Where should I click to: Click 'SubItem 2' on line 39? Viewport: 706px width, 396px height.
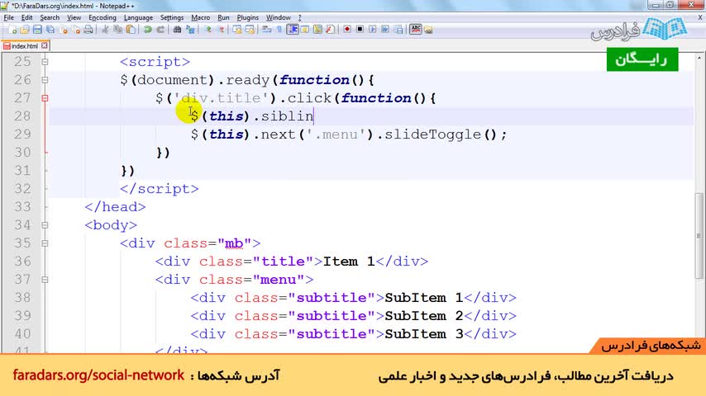(424, 316)
